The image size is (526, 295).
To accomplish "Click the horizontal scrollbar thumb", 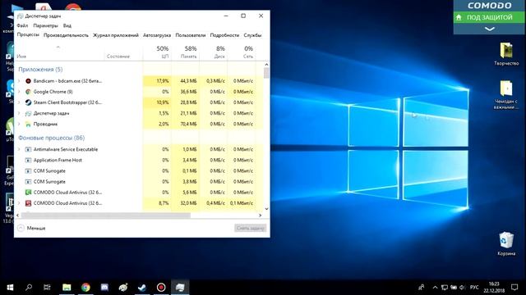I will pos(106,216).
